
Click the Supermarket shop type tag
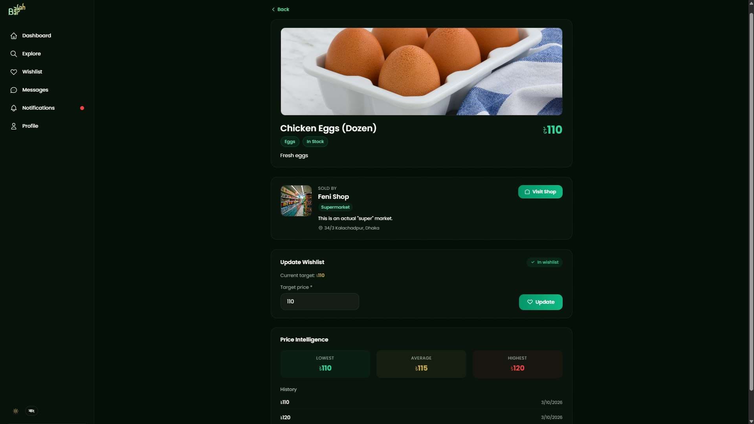point(335,207)
